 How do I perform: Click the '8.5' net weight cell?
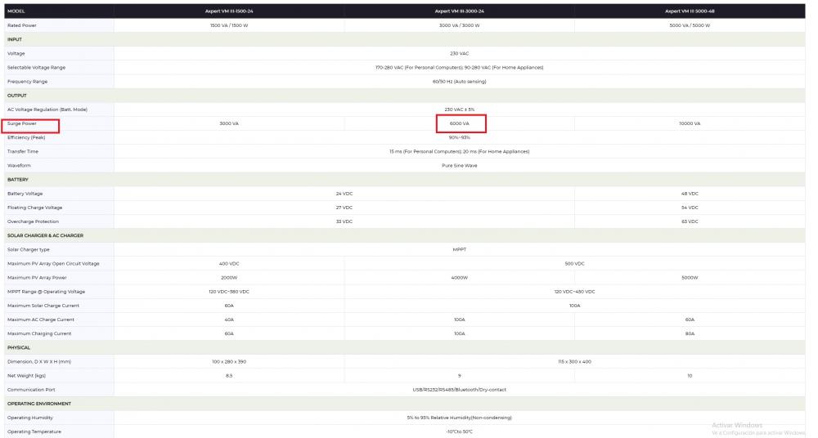tap(229, 375)
